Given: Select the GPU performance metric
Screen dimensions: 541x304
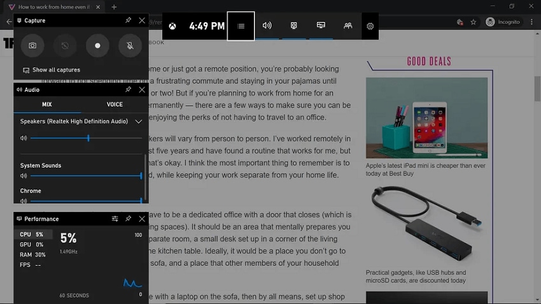Looking at the screenshot, I should point(33,244).
